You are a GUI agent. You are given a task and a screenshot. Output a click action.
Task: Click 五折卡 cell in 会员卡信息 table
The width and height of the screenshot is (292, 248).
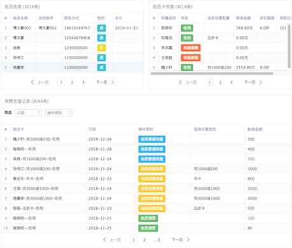212,38
